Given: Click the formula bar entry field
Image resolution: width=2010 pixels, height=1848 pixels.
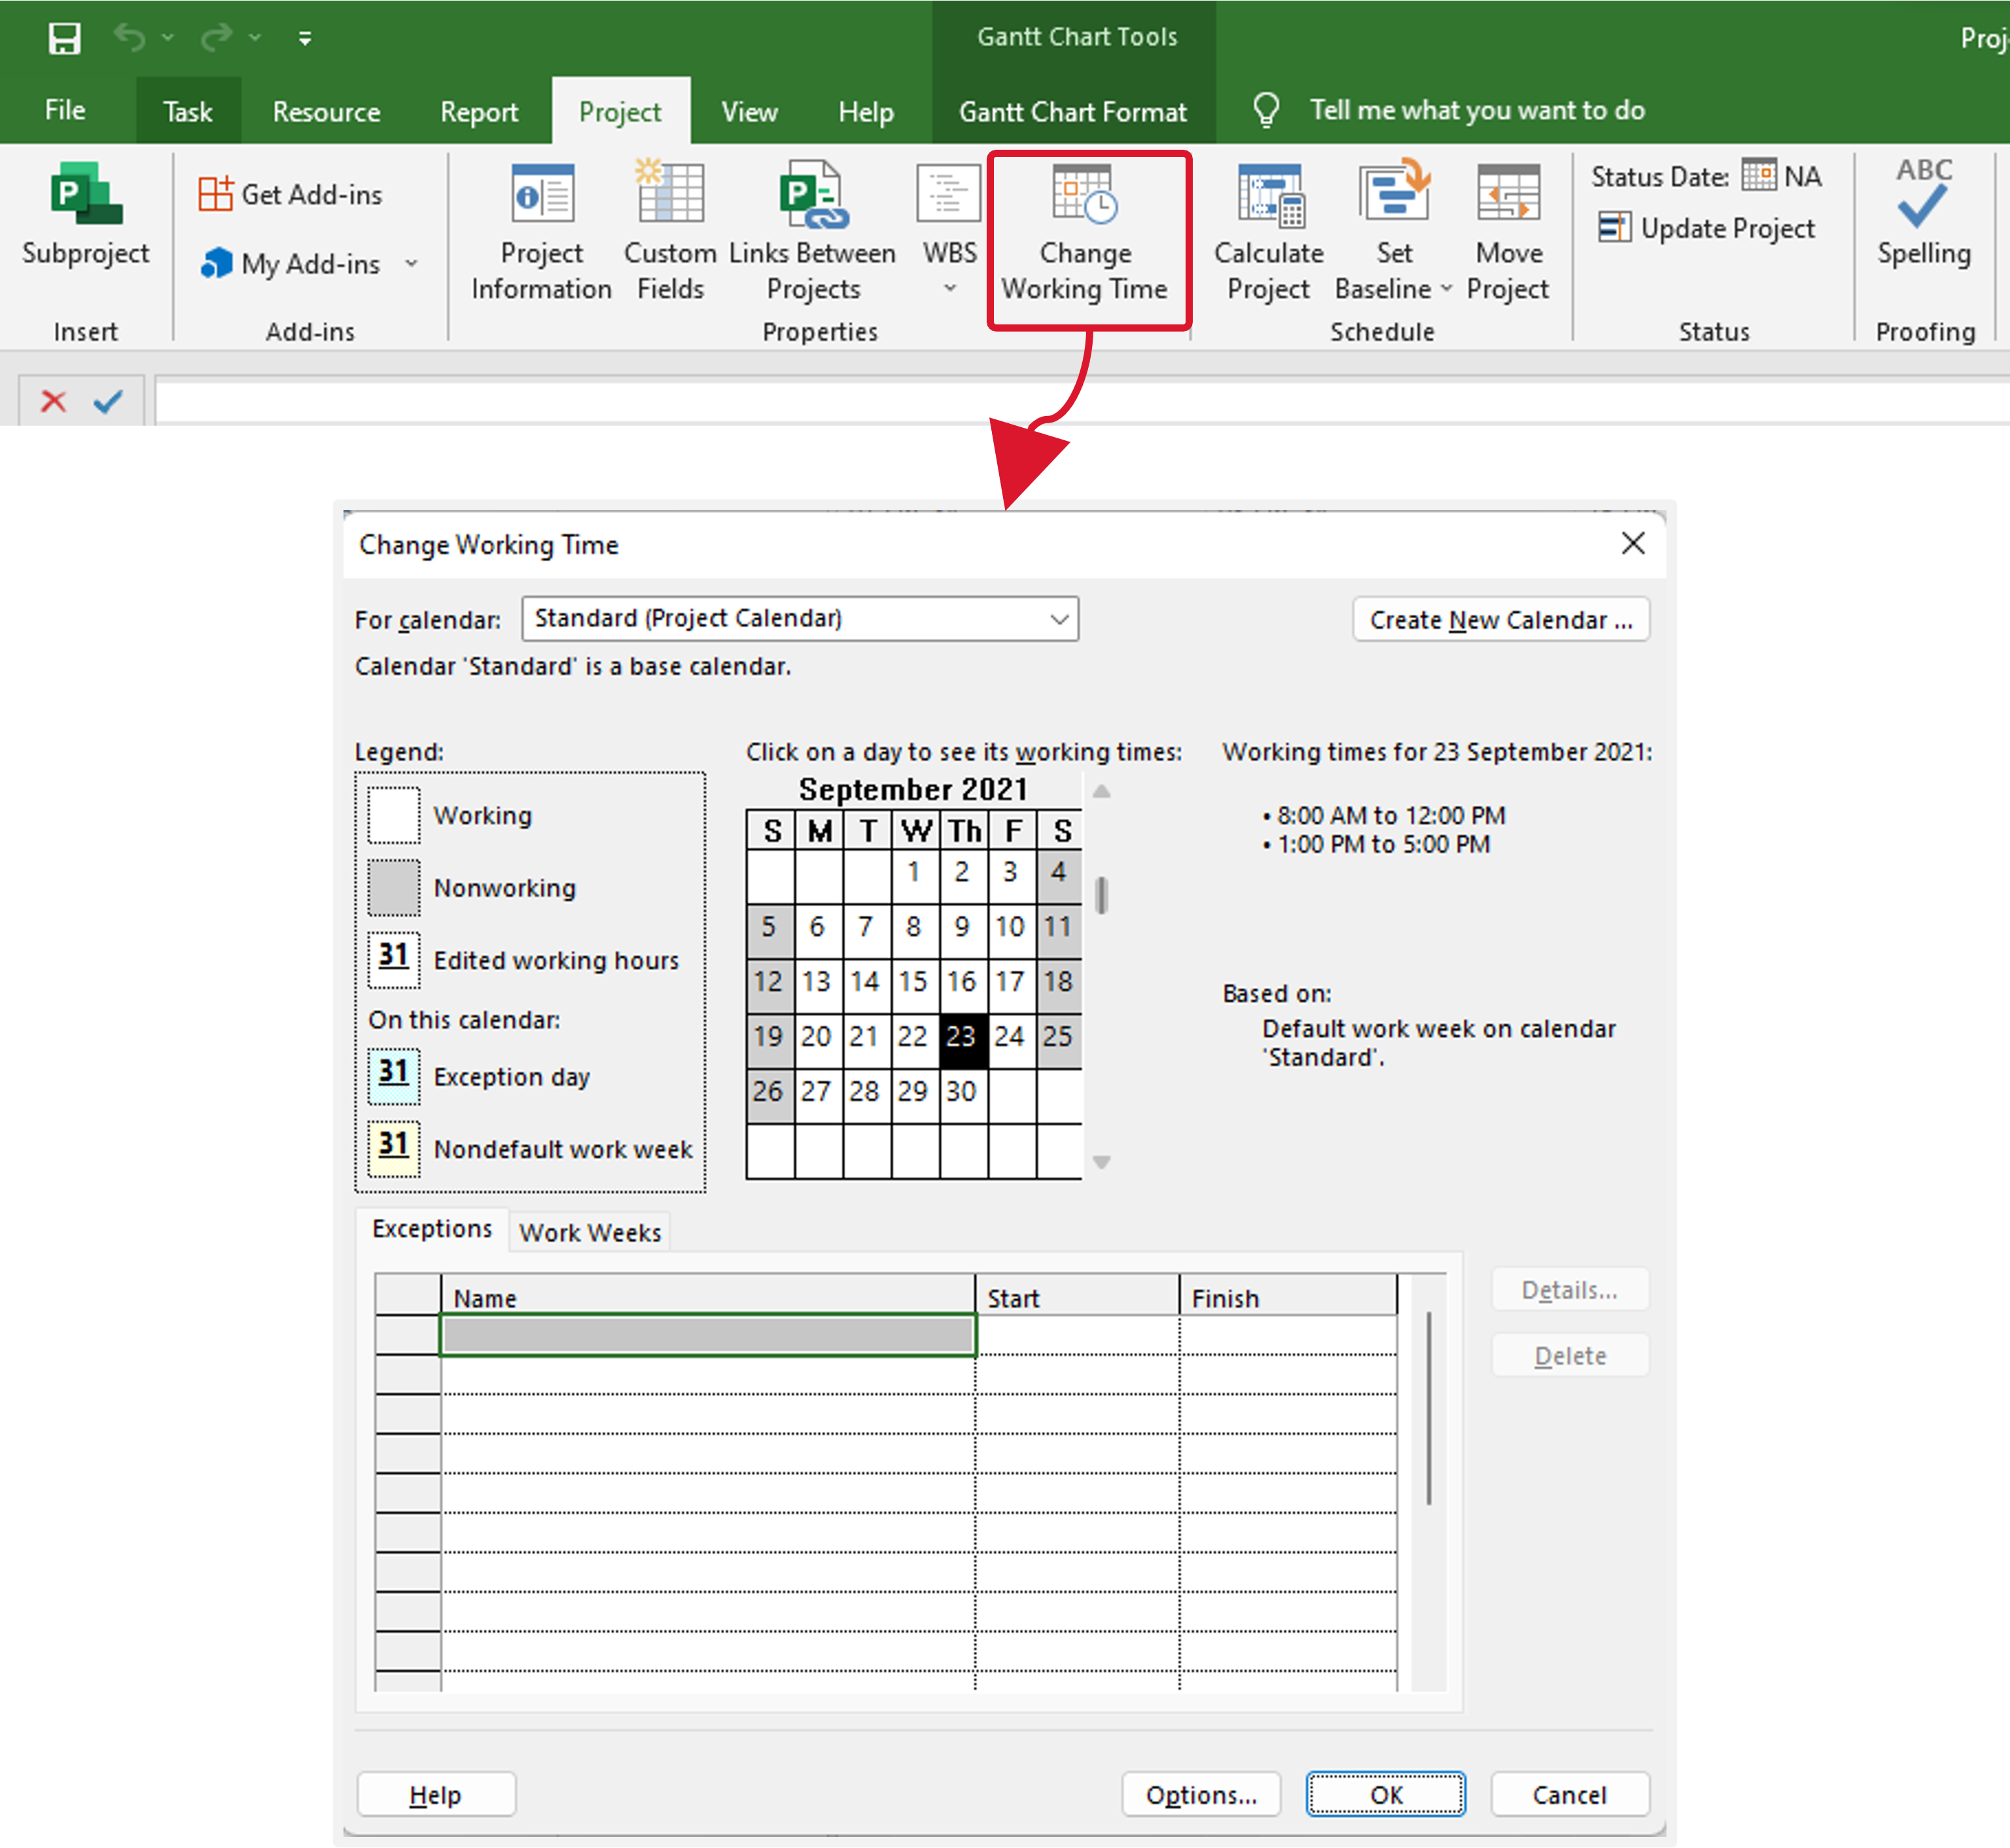Looking at the screenshot, I should pos(1081,401).
